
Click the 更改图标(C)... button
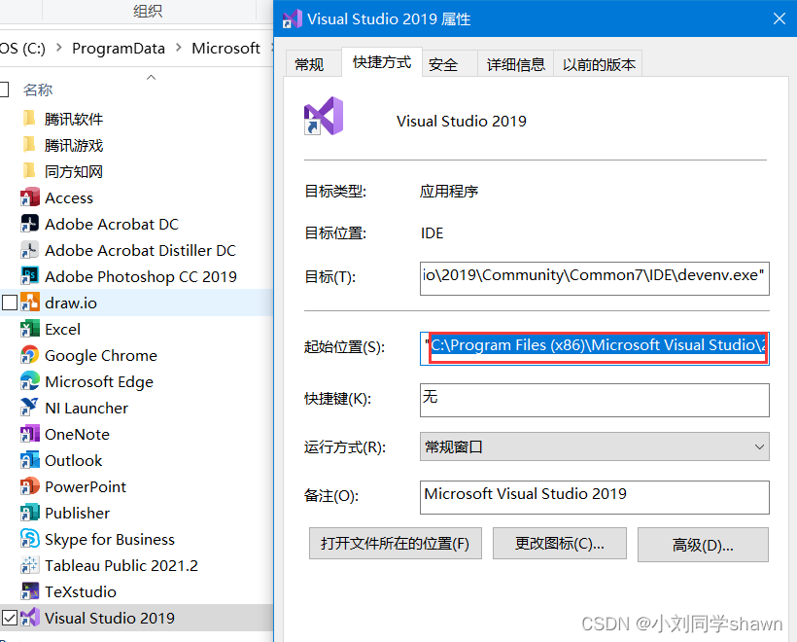[x=560, y=544]
